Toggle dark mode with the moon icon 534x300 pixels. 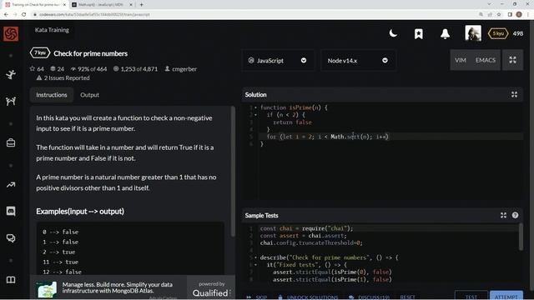[x=393, y=33]
